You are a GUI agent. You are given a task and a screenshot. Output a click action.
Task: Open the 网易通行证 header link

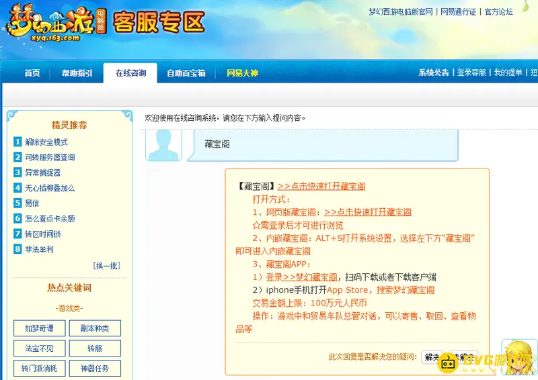pos(458,11)
